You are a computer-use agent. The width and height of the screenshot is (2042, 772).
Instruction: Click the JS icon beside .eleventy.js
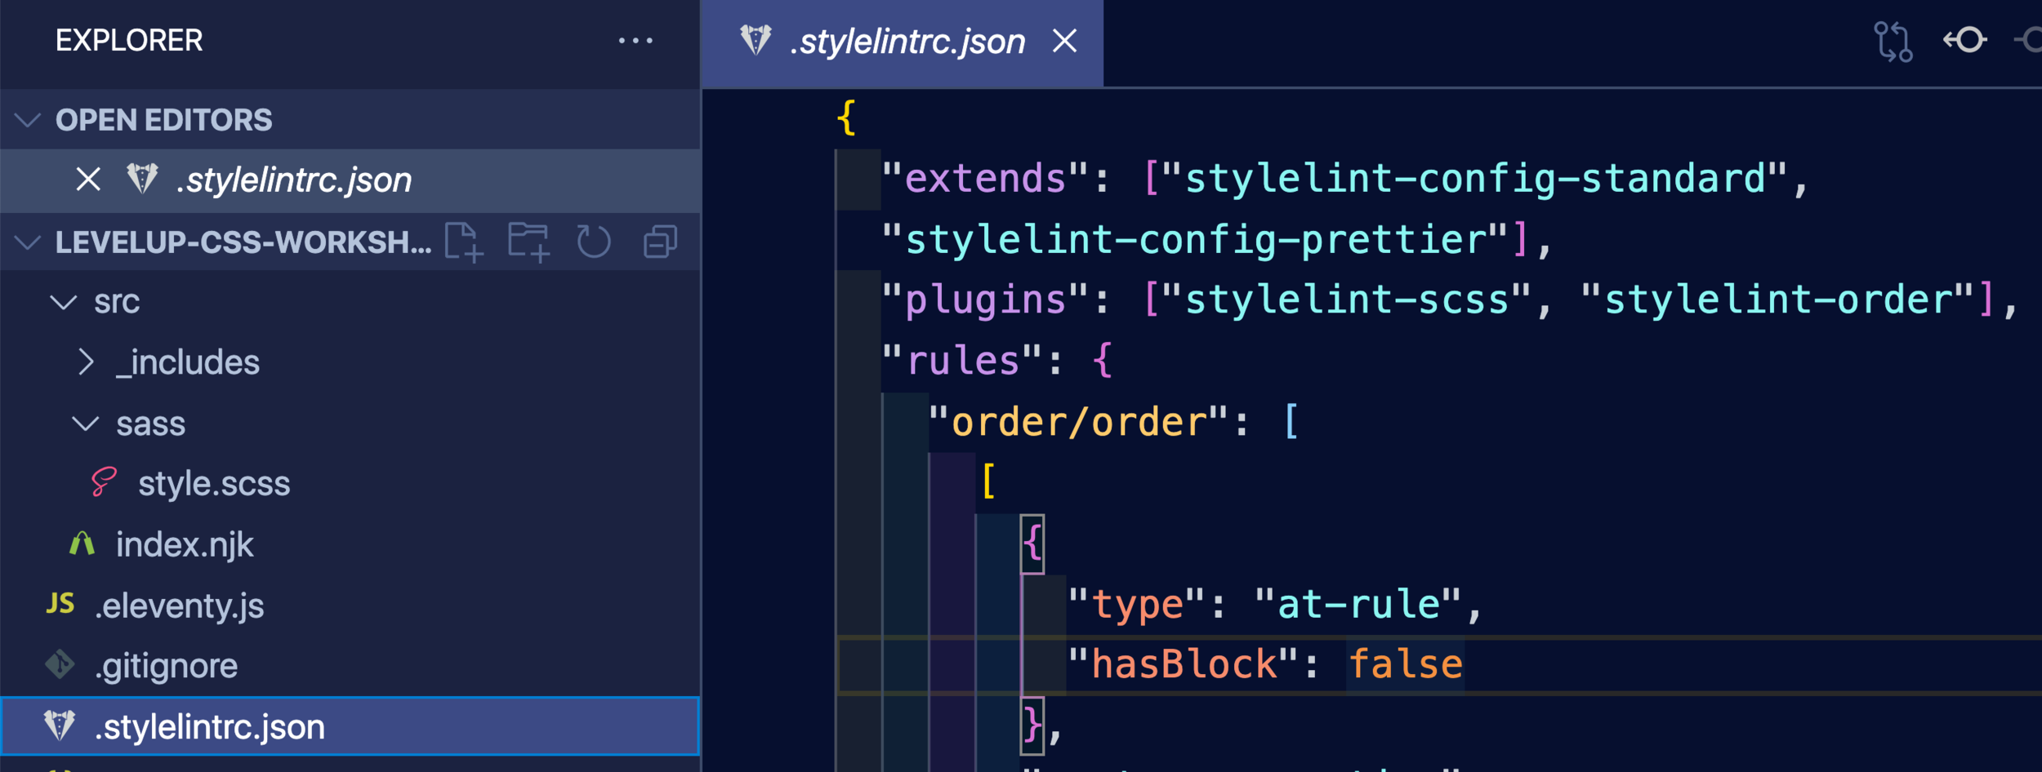click(60, 604)
